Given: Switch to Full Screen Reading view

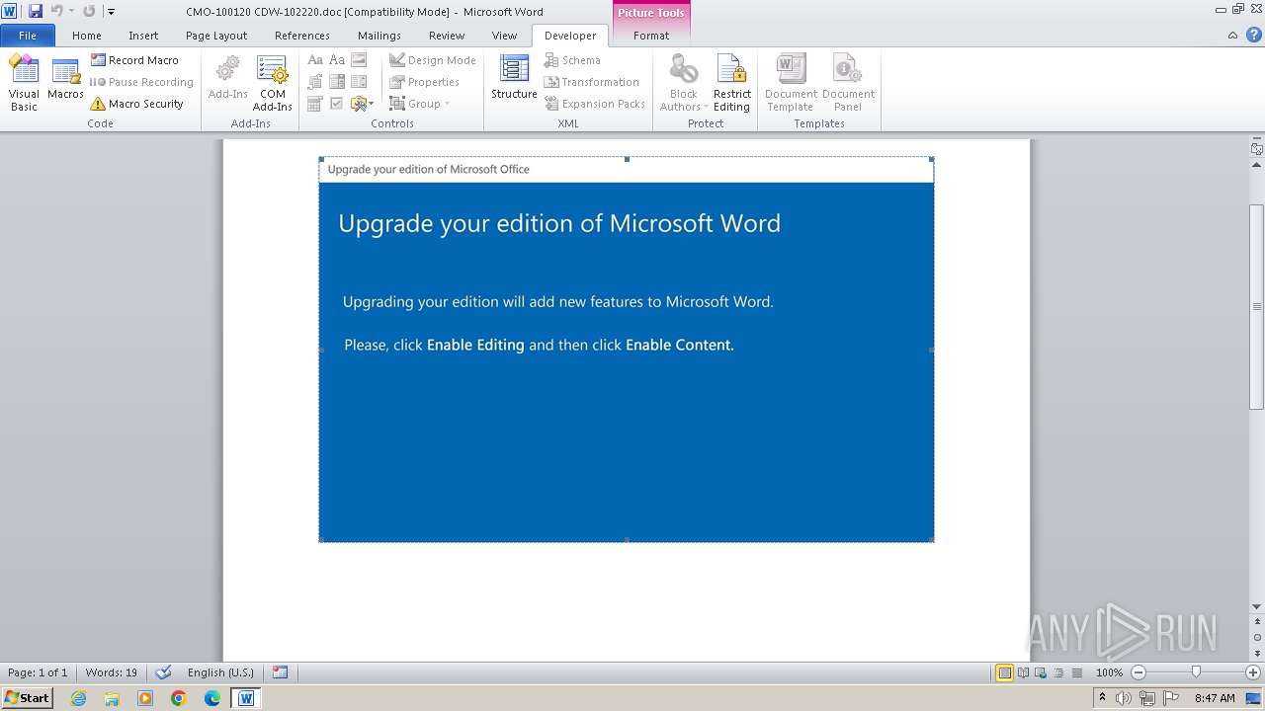Looking at the screenshot, I should [x=1023, y=672].
